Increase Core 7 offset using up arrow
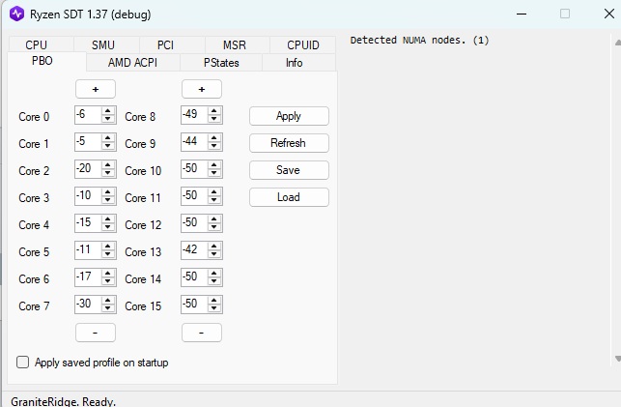This screenshot has width=621, height=407. (108, 302)
